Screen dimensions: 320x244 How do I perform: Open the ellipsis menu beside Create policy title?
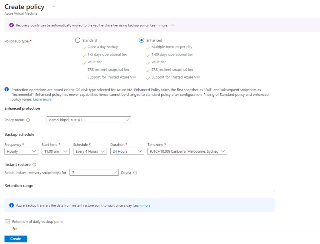pyautogui.click(x=53, y=6)
